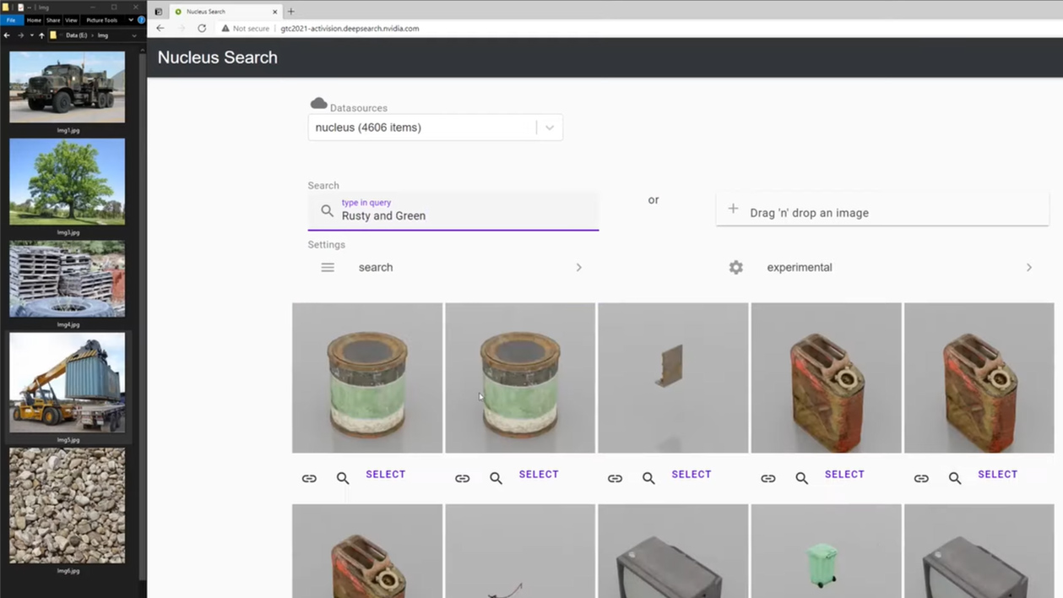
Task: Click SELECT under second barrel result
Action: [x=539, y=475]
